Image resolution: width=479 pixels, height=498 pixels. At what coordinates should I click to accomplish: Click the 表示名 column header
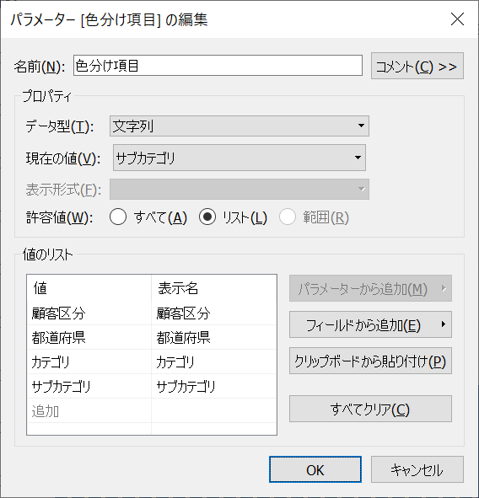tap(213, 288)
